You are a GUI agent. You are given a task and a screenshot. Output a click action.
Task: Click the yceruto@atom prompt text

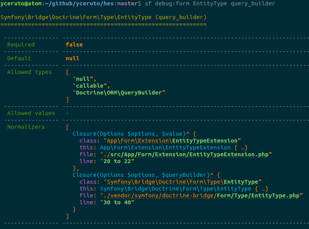click(21, 3)
